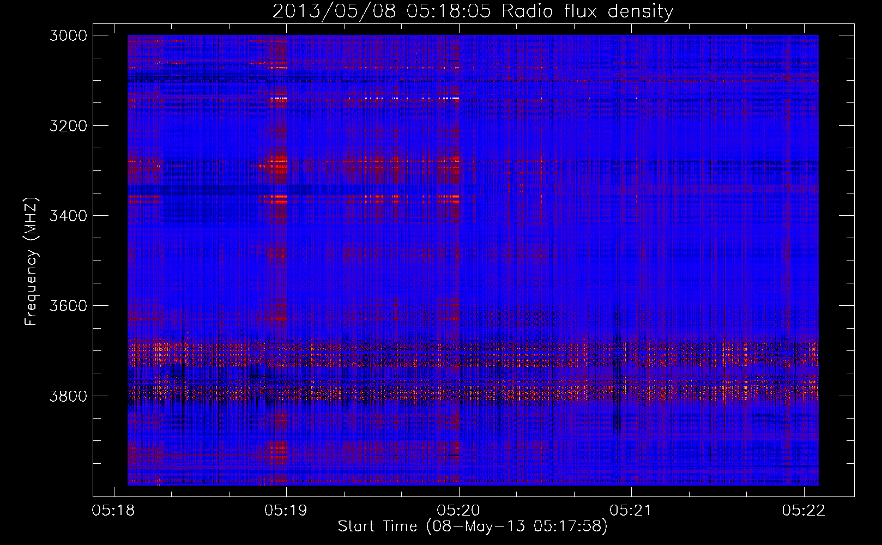
Task: Click the 3000 frequency tick label
Action: tap(68, 35)
